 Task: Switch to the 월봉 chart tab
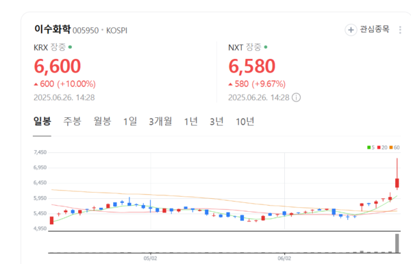[102, 121]
